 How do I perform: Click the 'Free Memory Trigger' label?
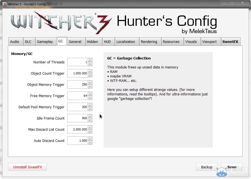coord(47,96)
